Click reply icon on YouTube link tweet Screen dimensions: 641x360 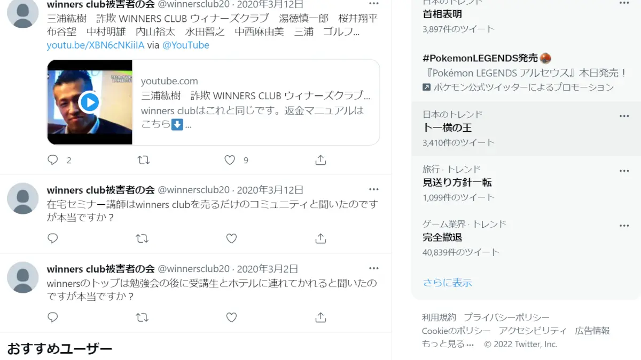point(52,160)
